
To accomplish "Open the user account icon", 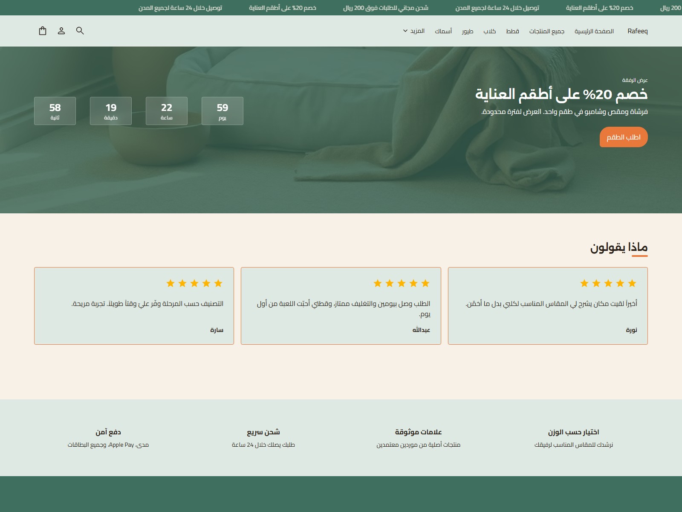I will [x=61, y=31].
